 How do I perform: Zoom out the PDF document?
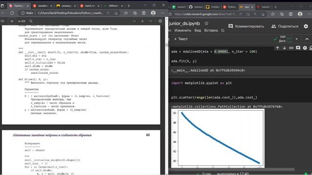click(135, 21)
